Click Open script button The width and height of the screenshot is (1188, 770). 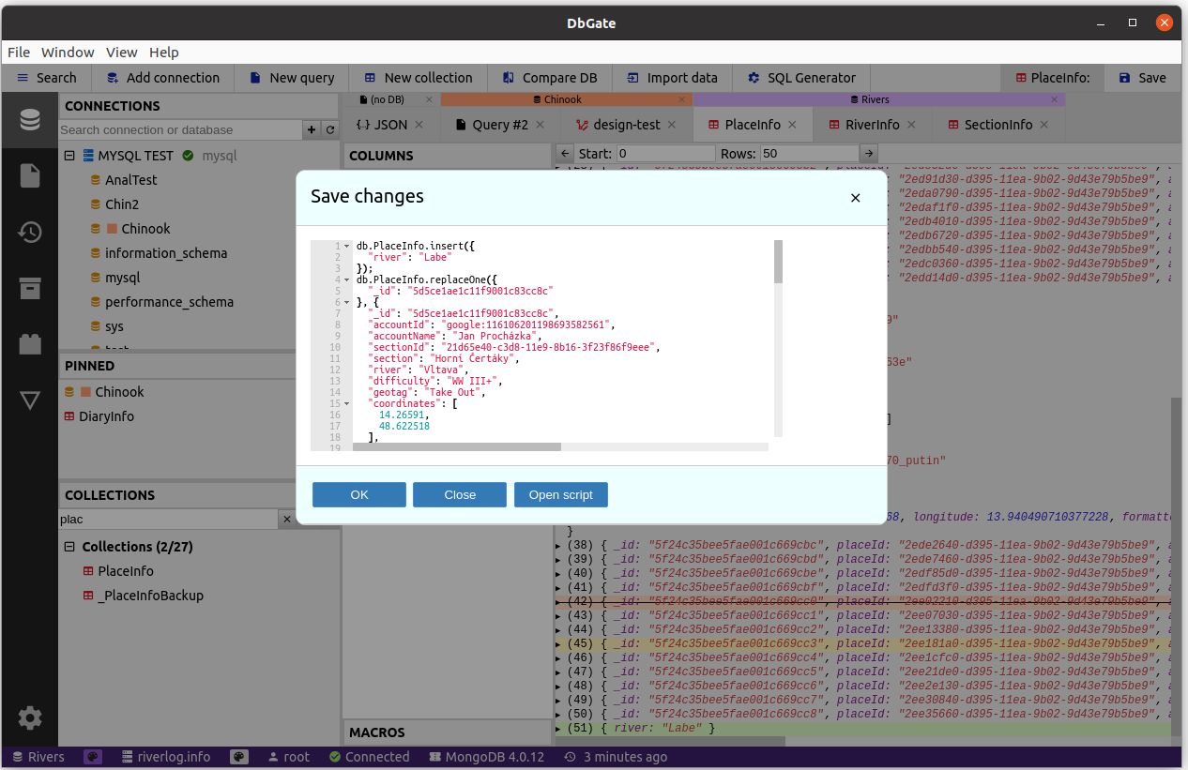point(561,494)
